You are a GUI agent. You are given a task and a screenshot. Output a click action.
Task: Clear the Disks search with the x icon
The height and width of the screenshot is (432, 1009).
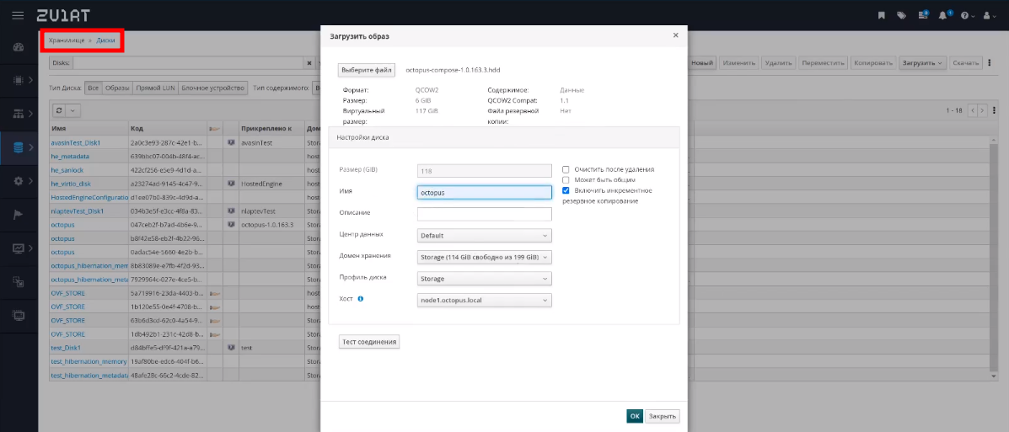(x=309, y=63)
